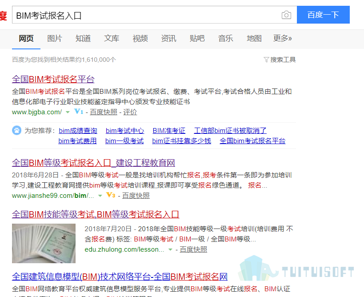Expand dropdown arrow next to www.bjgba.com
Image resolution: width=364 pixels, height=297 pixels.
pyautogui.click(x=68, y=112)
